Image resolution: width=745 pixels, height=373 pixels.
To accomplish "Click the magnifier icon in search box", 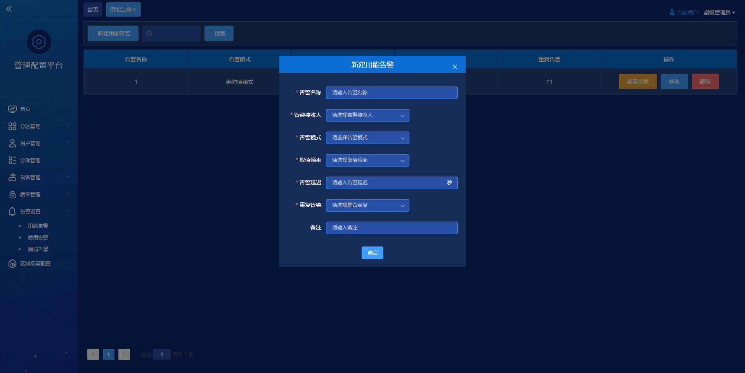I will click(149, 33).
